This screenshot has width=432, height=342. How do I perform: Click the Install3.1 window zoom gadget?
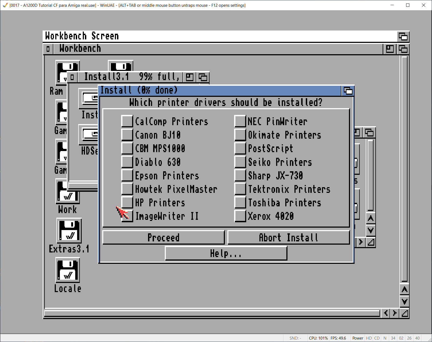[190, 77]
